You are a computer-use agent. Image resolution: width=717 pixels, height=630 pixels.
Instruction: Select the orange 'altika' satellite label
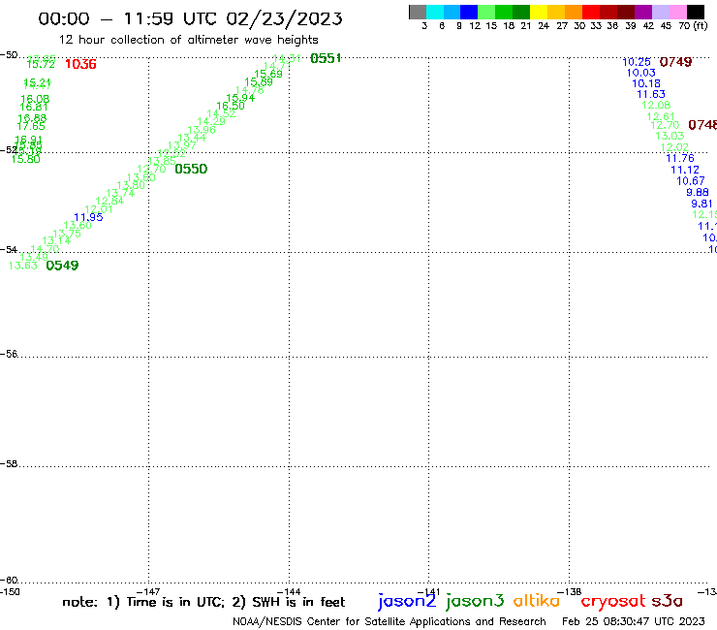537,601
